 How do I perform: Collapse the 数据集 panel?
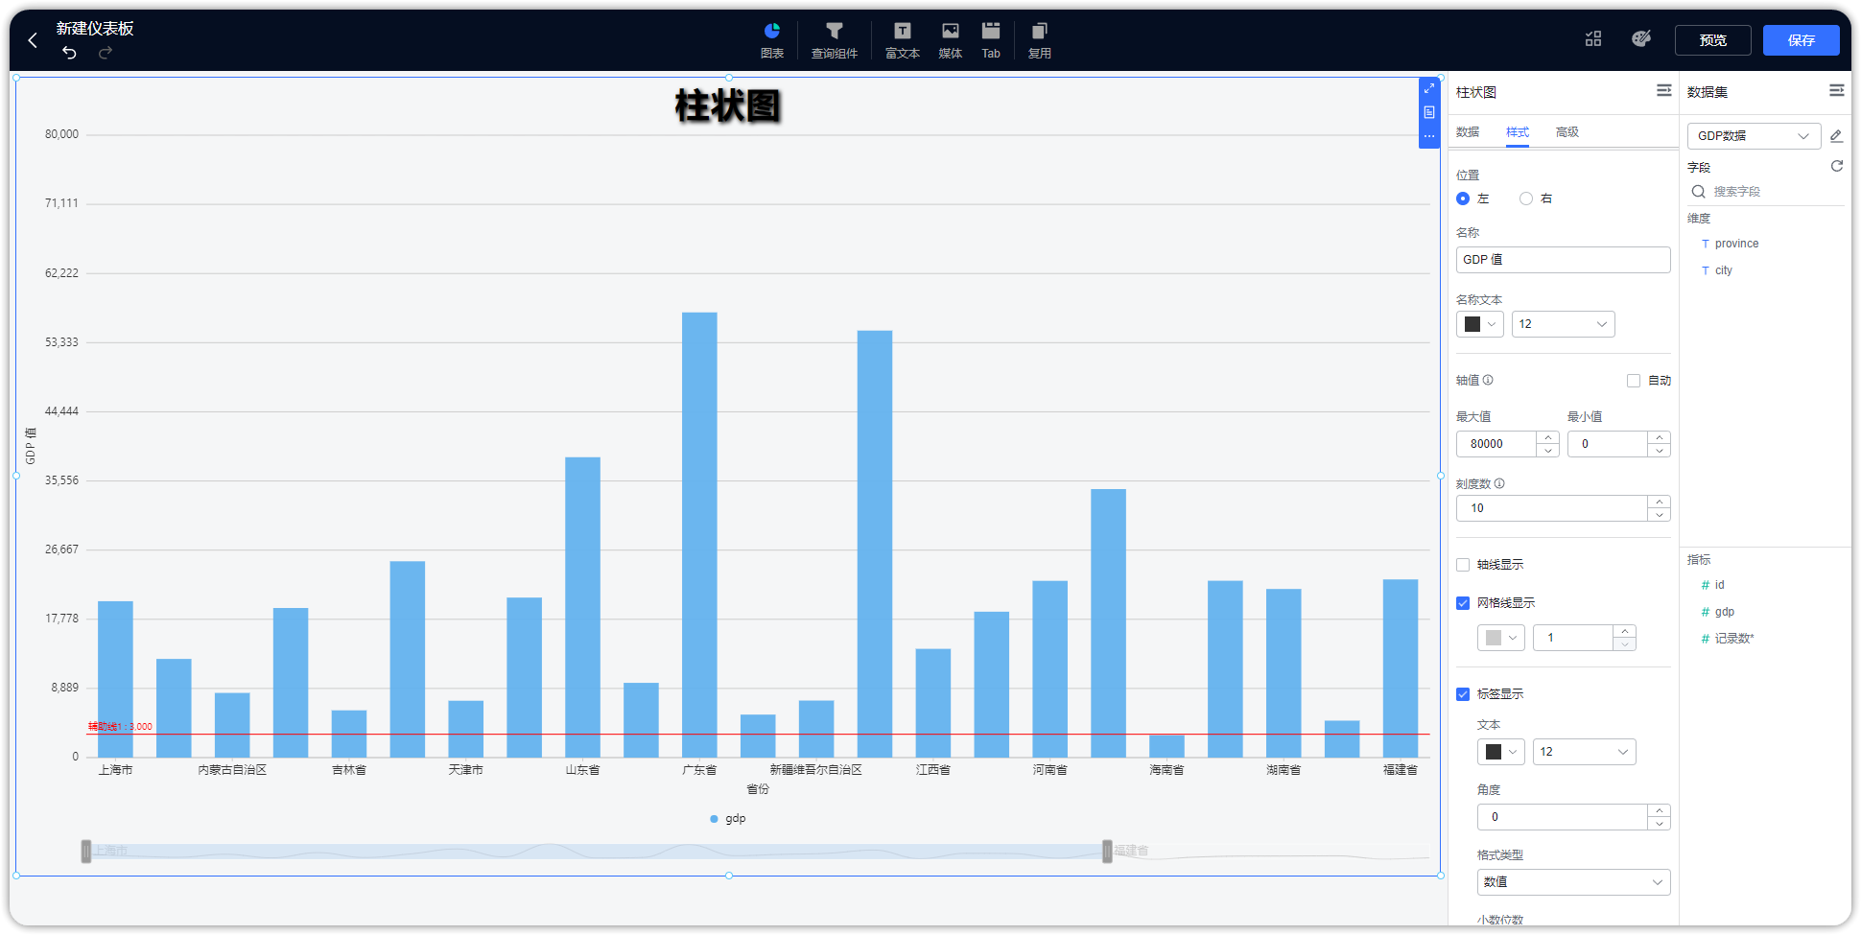point(1836,90)
